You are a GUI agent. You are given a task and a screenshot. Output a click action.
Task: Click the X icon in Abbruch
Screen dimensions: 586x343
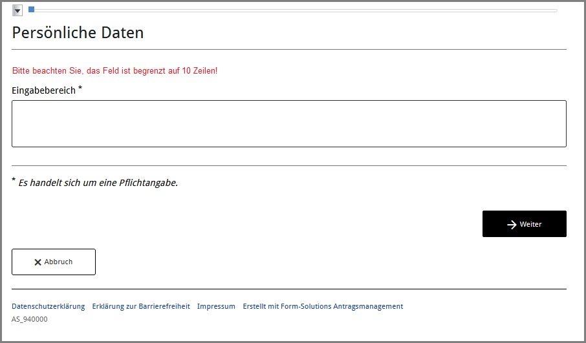(x=38, y=262)
